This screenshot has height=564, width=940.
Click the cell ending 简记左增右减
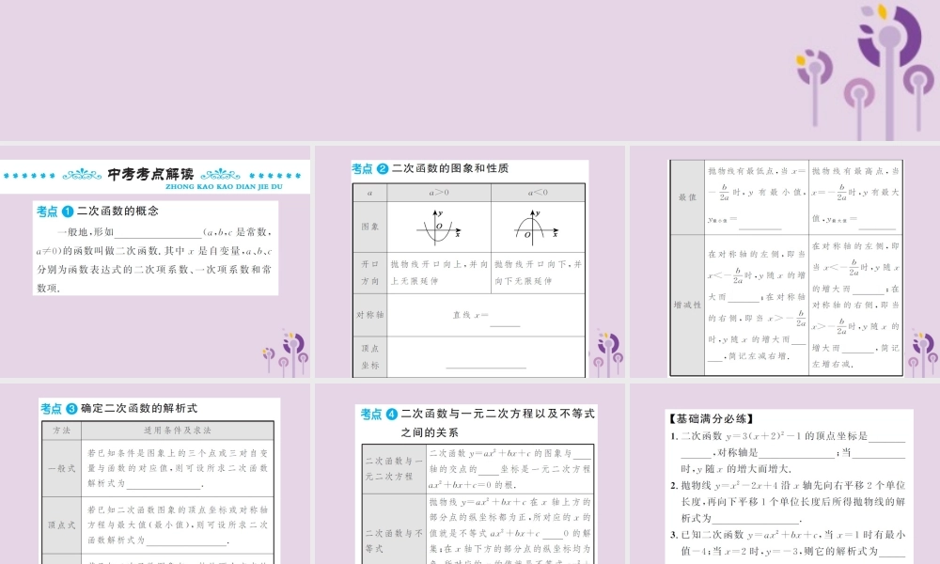855,305
